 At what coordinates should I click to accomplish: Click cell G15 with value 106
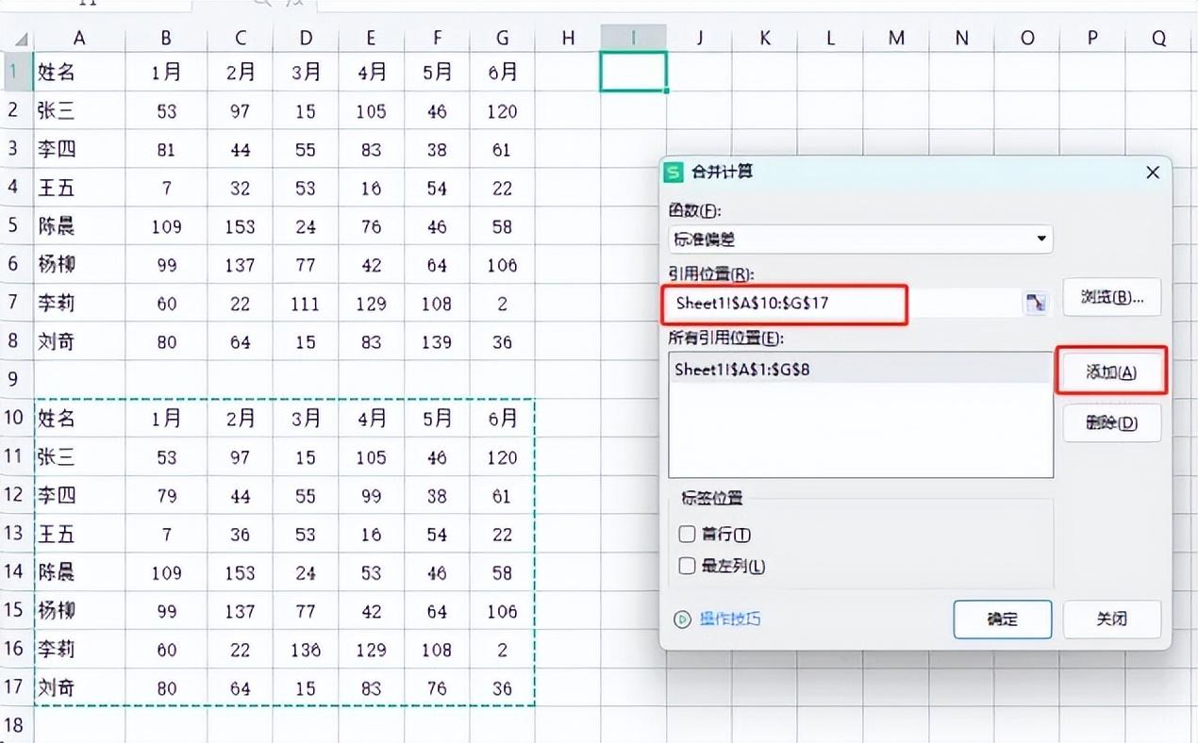(x=502, y=611)
